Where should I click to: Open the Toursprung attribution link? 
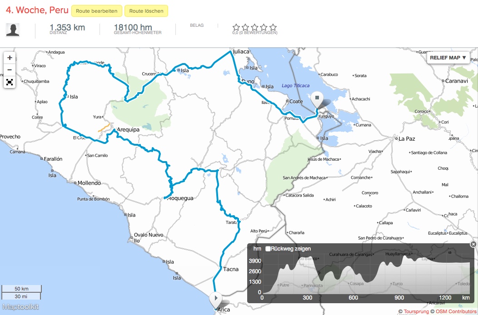coord(417,311)
